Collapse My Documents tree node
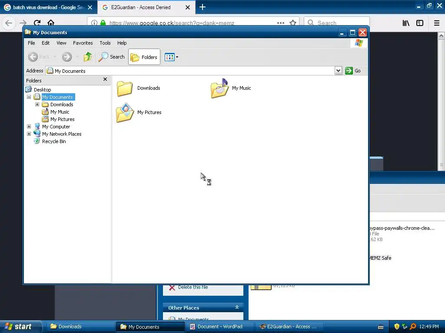 tap(29, 97)
